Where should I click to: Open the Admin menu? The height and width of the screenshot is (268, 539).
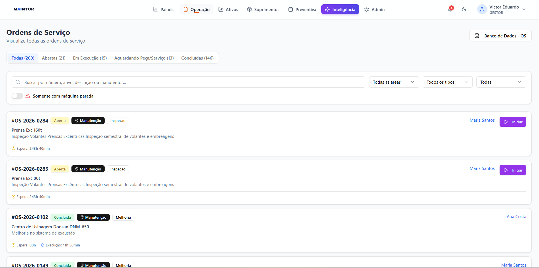pos(375,9)
